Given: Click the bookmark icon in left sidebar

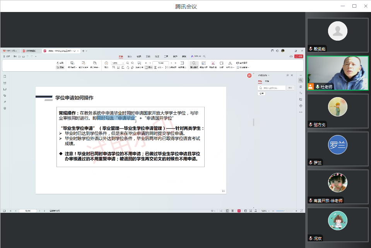Looking at the screenshot, I should point(5,76).
